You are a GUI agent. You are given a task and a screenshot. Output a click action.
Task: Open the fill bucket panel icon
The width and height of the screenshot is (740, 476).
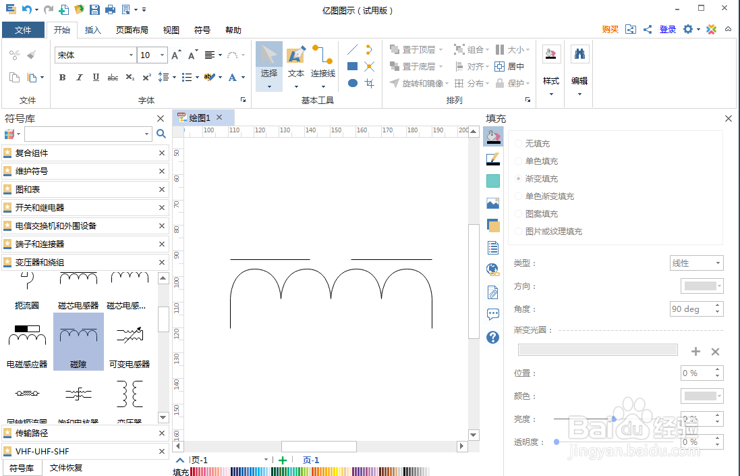click(492, 136)
